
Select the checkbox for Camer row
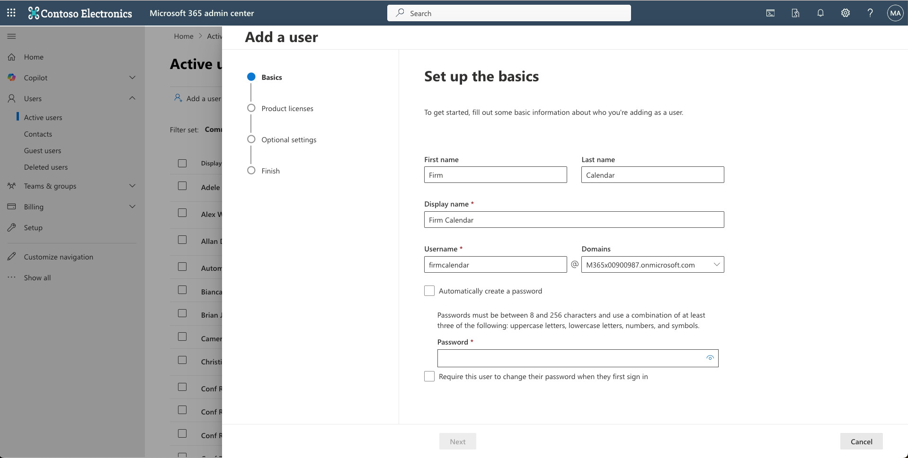coord(182,337)
